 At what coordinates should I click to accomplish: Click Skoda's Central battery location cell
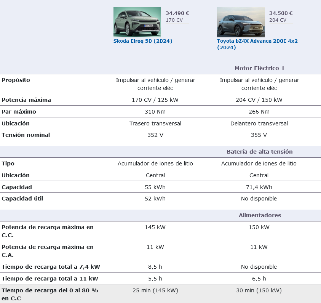[155, 175]
